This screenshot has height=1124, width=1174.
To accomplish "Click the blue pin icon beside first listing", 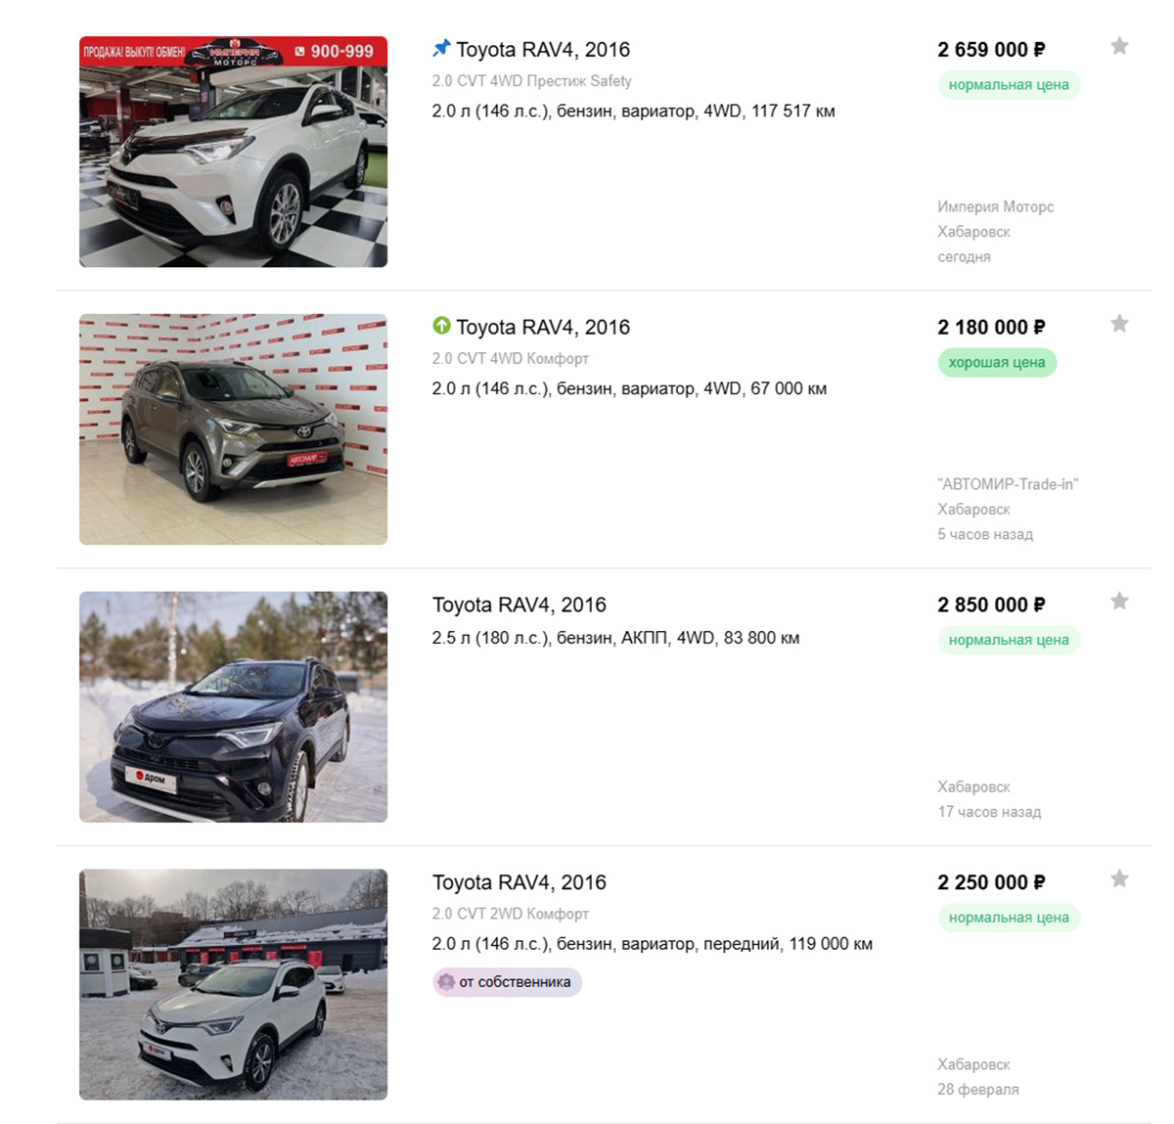I will (441, 48).
